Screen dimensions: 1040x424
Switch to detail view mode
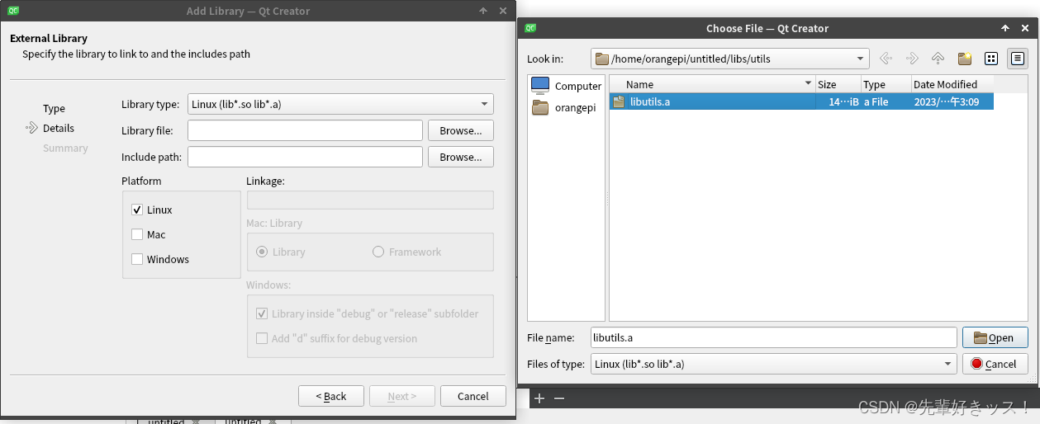(x=1018, y=59)
